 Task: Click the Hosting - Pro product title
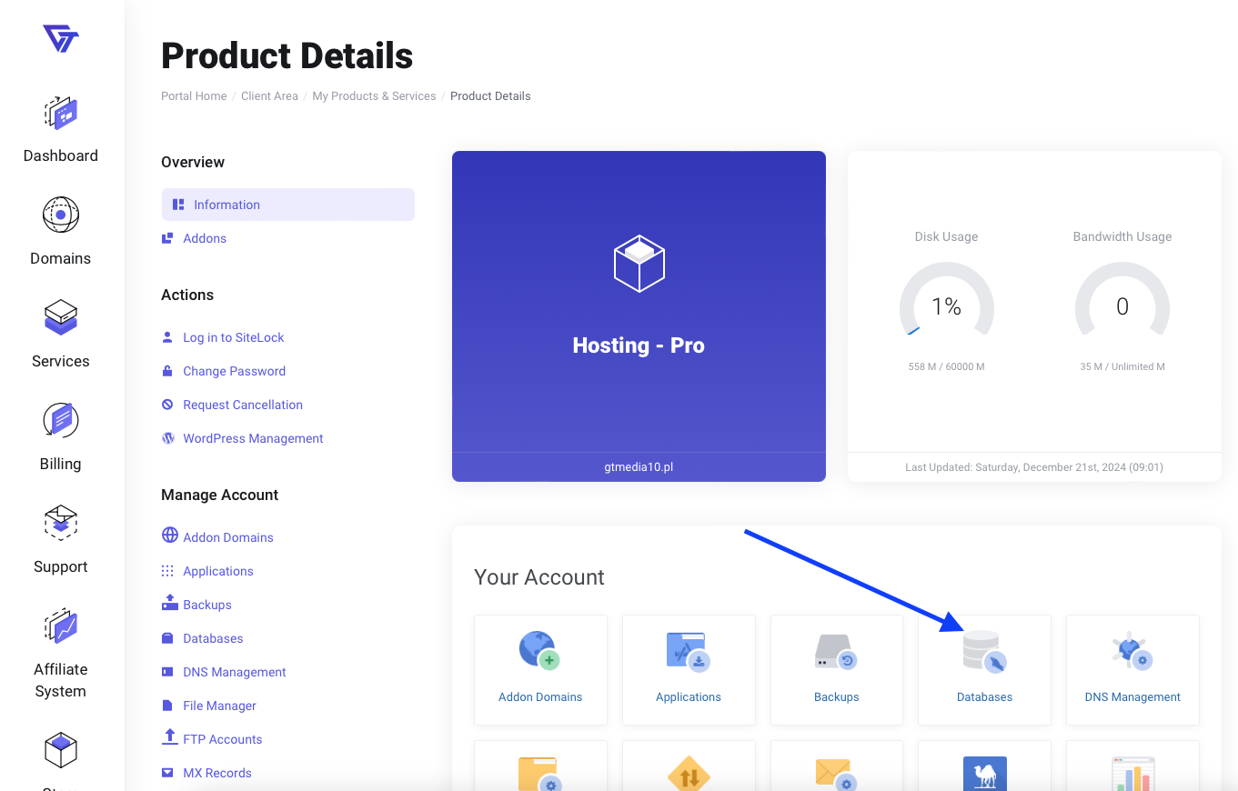click(x=639, y=345)
